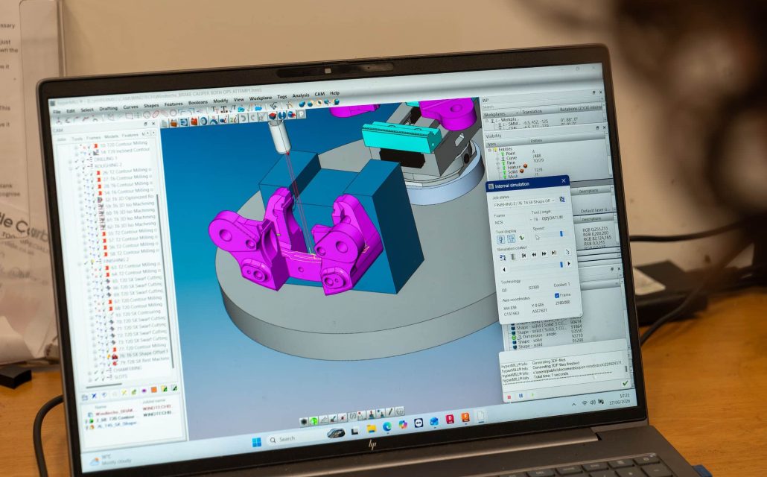Click the grey 'P' toolbar icon
Screen dimensions: 767x477
click(302, 114)
